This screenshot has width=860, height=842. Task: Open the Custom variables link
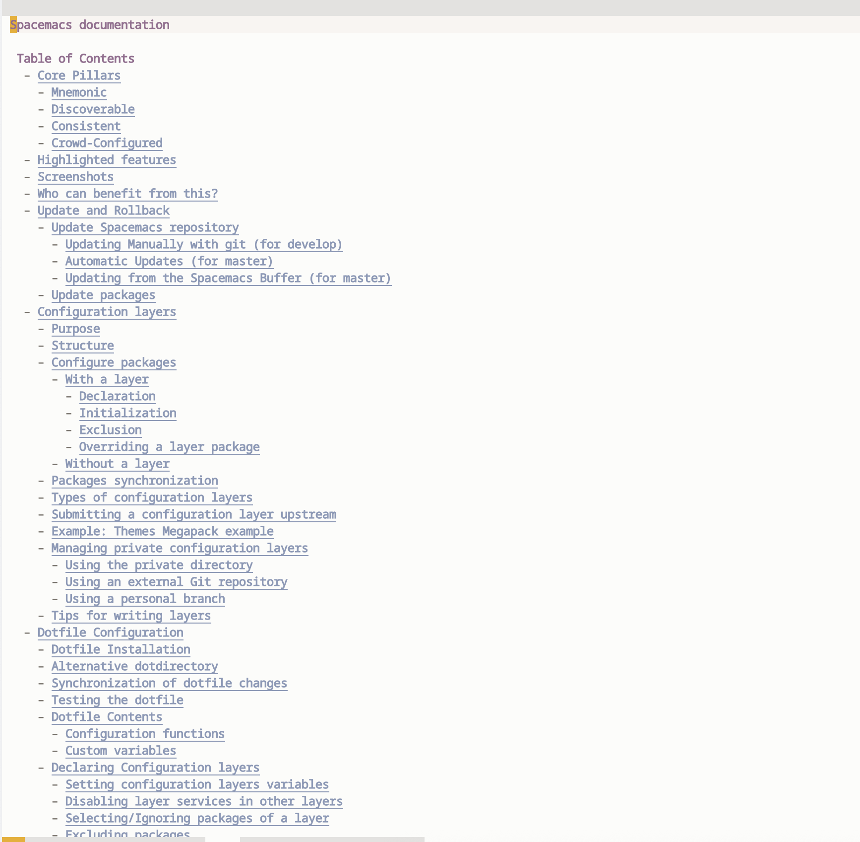pos(121,751)
